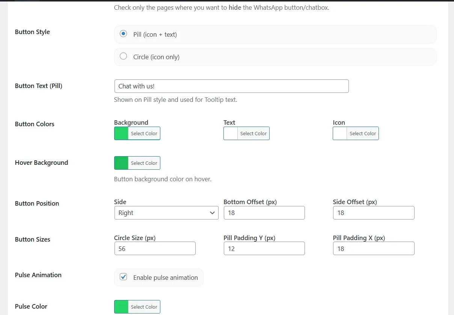Select the Pill (icon + text) radio button

coord(123,34)
